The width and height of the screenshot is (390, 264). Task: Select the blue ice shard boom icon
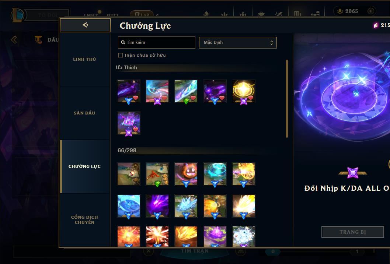coord(186,205)
